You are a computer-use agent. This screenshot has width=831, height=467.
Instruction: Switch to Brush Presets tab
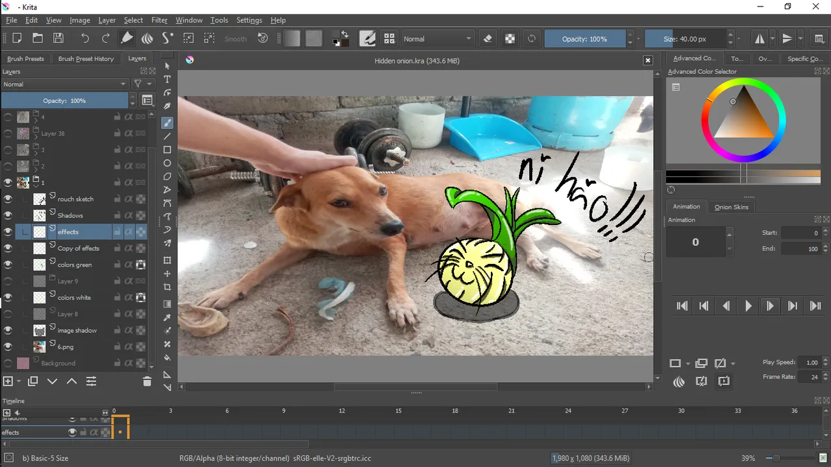click(x=26, y=58)
